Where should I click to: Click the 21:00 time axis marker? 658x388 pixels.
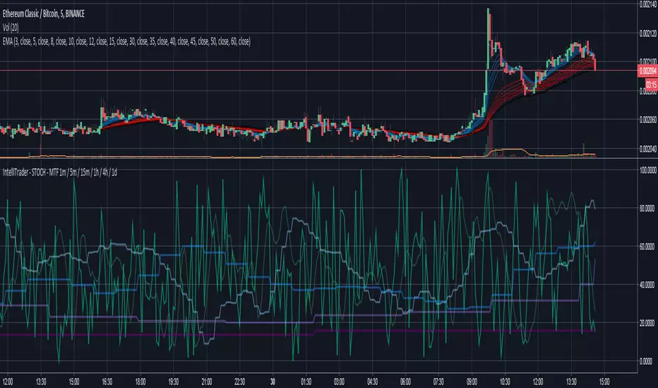click(x=206, y=382)
